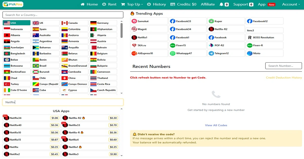Select Netflix-R app in USA Apps
The image size is (304, 159).
(90, 132)
